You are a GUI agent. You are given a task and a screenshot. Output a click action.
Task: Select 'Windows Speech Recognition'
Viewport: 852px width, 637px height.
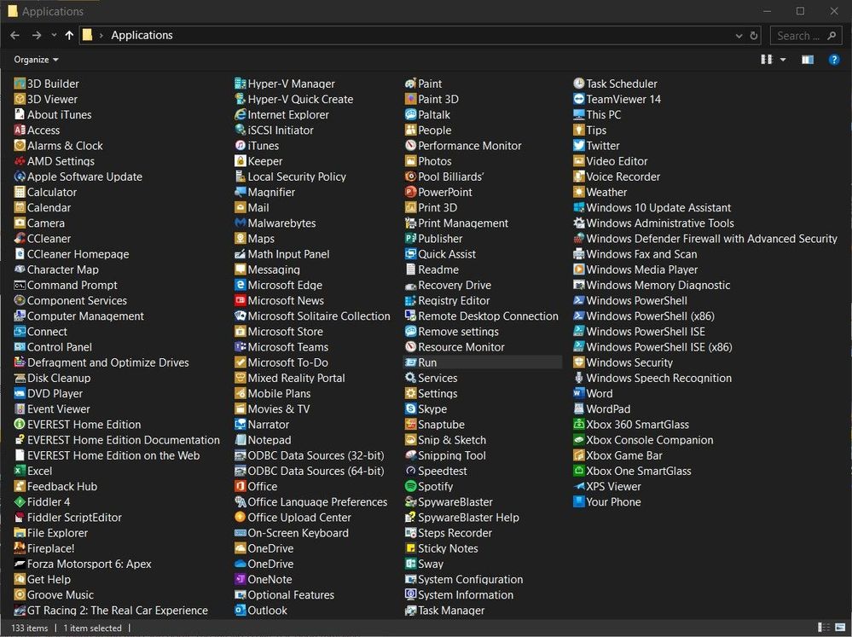[652, 379]
